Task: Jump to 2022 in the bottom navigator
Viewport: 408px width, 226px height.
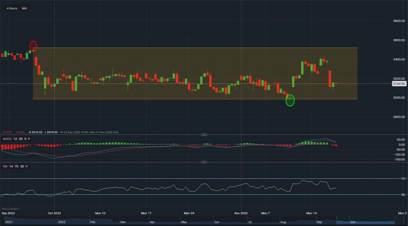Action: coord(62,222)
